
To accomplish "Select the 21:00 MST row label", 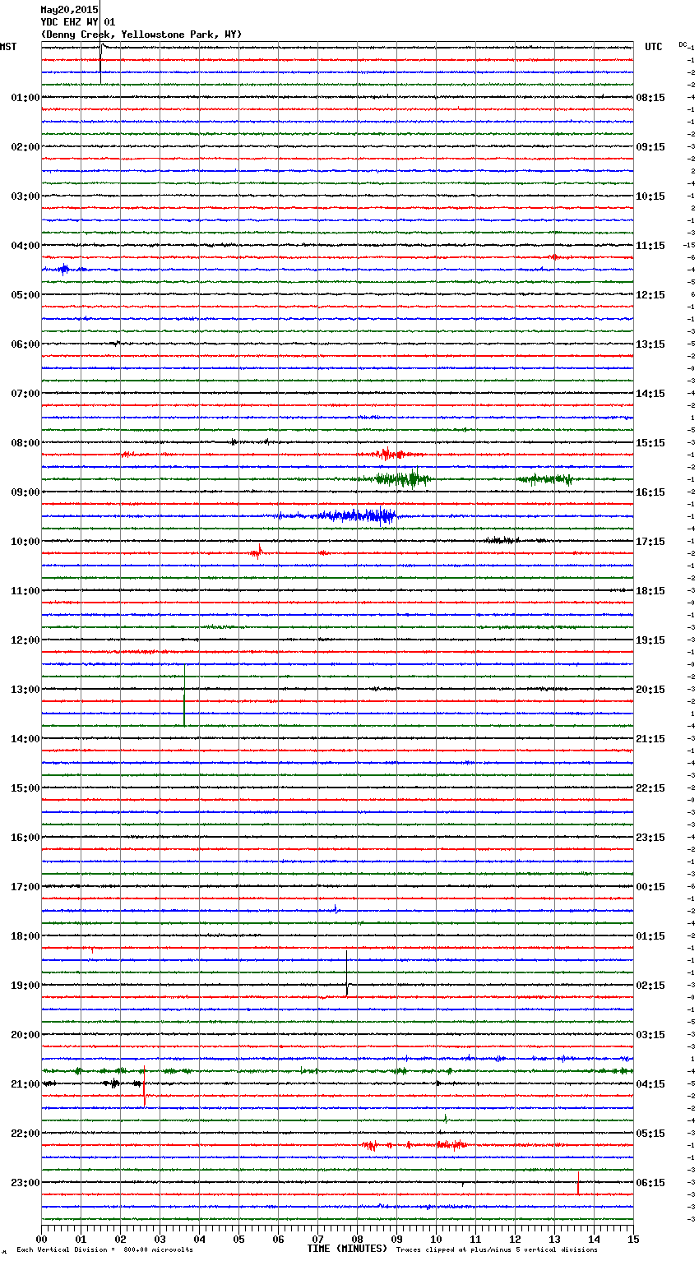I will click(x=25, y=1084).
